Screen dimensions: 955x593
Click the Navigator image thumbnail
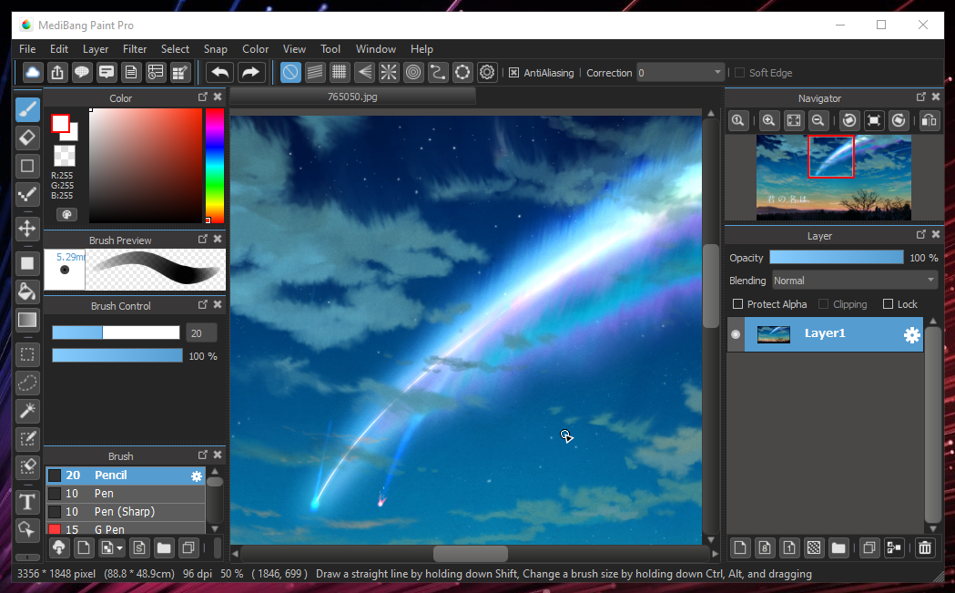833,178
